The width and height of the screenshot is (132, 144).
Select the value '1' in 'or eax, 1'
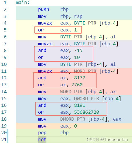pyautogui.click(x=76, y=30)
